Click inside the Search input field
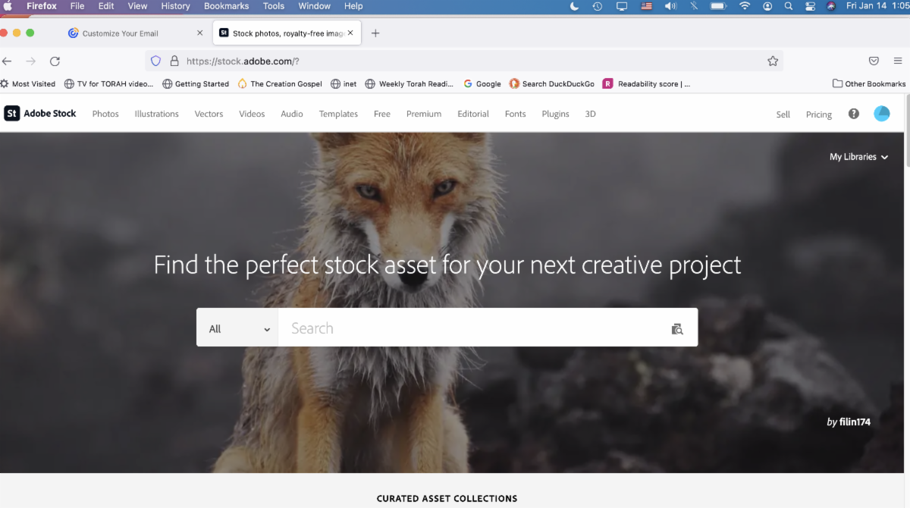910x508 pixels. [470, 328]
